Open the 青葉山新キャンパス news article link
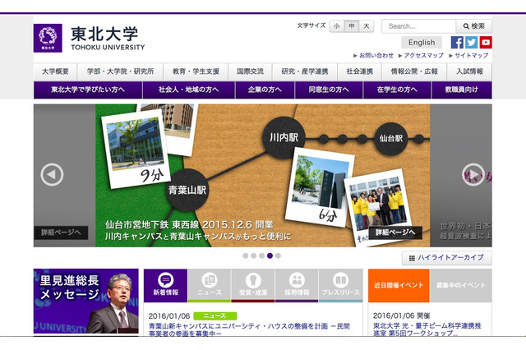This screenshot has height=350, width=526. 249,330
